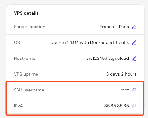Click the France - Paris location value
Viewport: 148px width, 118px height.
tap(114, 27)
